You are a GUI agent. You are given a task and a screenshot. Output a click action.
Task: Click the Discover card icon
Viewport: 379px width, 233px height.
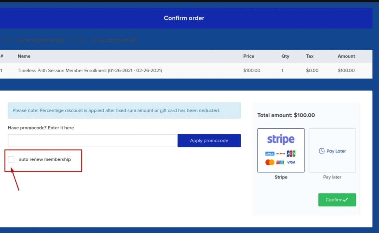[x=280, y=154]
